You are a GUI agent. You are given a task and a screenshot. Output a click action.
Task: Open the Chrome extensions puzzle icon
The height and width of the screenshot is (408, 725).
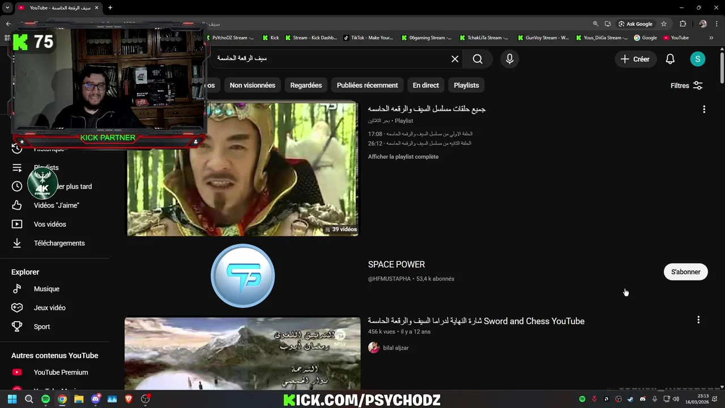pos(683,24)
